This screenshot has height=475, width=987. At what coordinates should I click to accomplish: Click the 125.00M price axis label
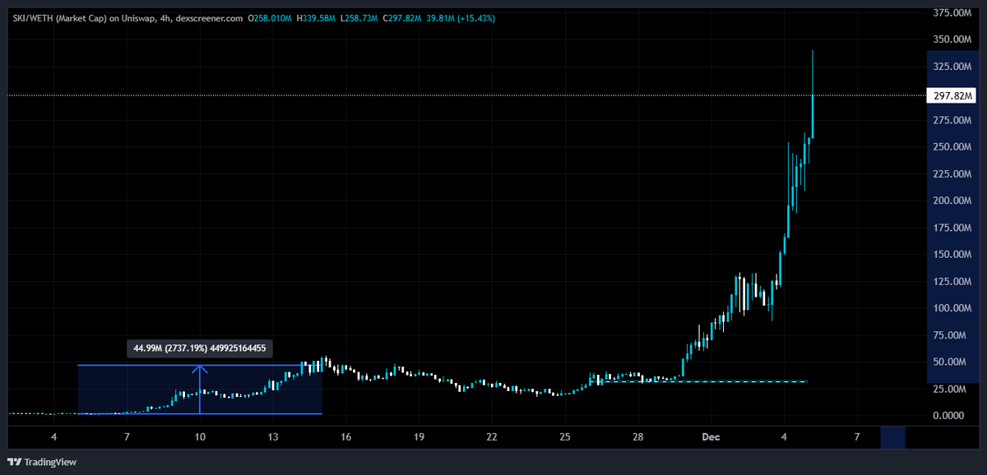(x=952, y=282)
